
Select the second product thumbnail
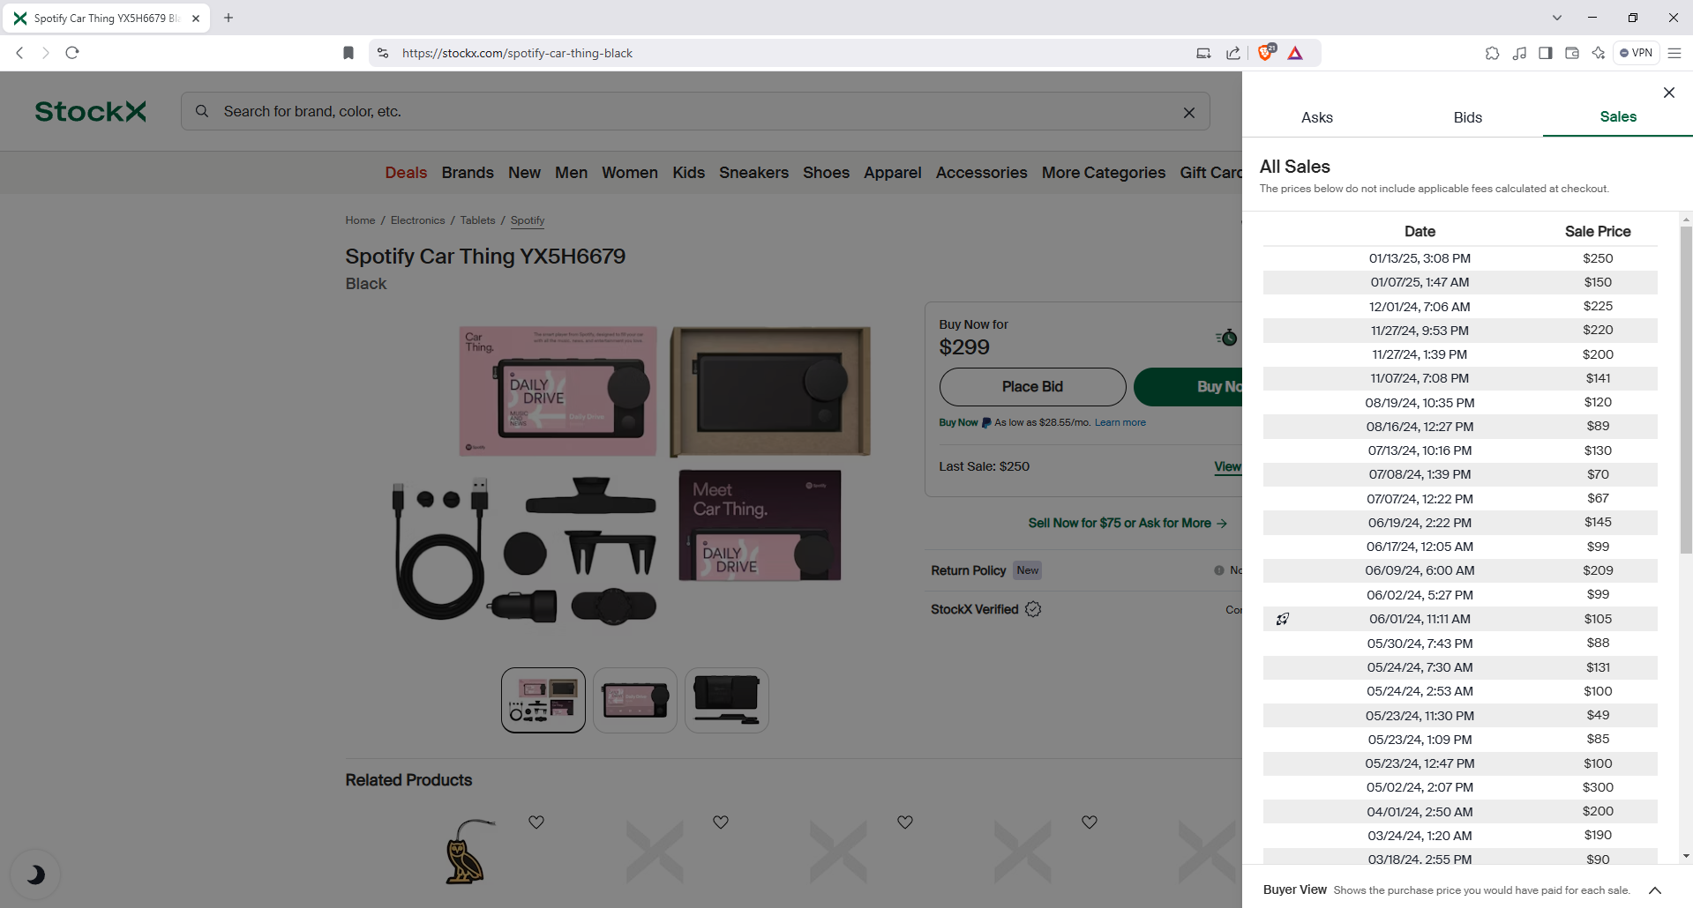click(x=635, y=700)
